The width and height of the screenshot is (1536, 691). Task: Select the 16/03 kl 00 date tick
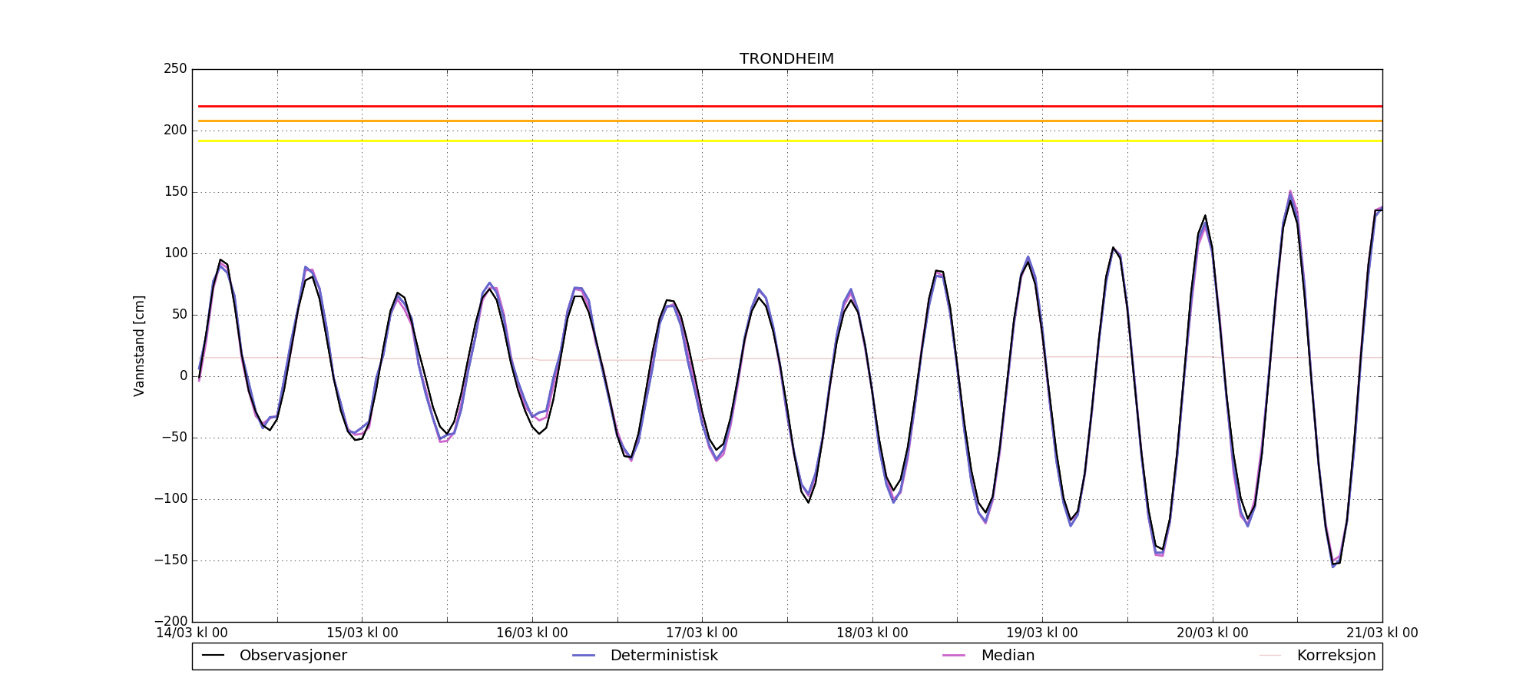click(x=532, y=633)
